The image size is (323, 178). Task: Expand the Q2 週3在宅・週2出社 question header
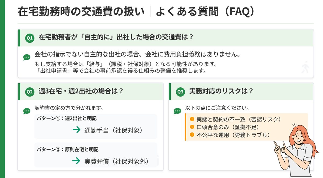[81, 91]
